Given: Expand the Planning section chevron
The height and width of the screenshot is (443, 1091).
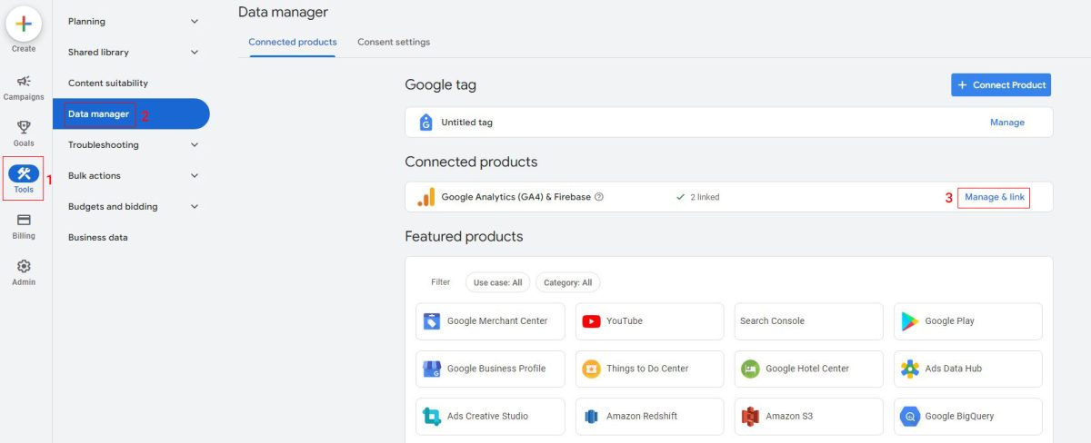Looking at the screenshot, I should [x=195, y=22].
